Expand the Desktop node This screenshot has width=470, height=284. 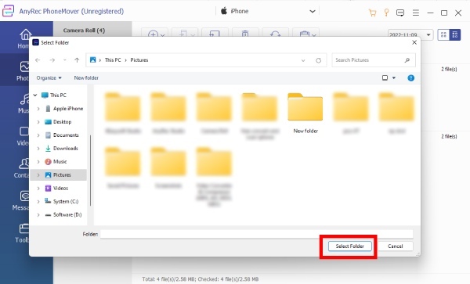(38, 122)
